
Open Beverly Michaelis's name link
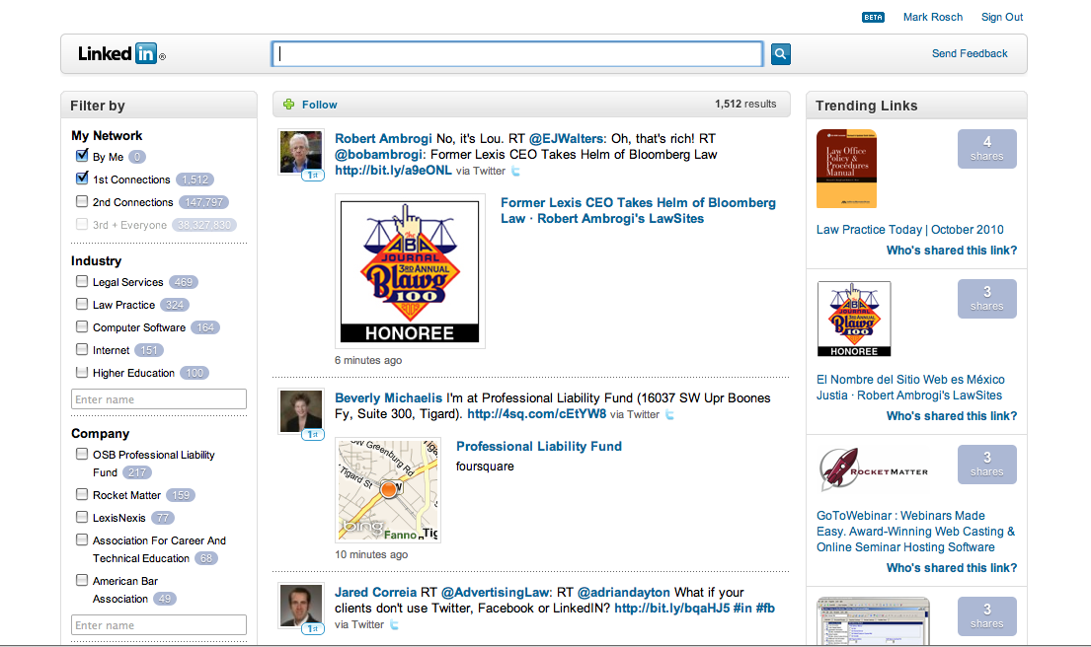388,397
